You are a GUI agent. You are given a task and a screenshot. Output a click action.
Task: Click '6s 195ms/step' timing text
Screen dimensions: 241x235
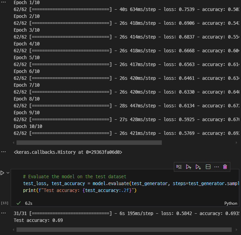point(136,213)
